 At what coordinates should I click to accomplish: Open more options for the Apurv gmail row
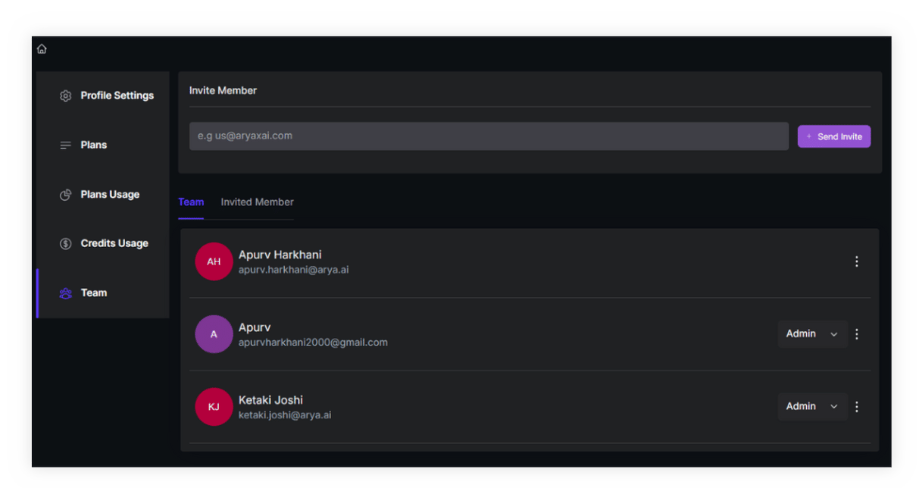pyautogui.click(x=857, y=334)
